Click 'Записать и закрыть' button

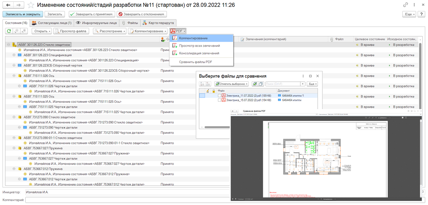click(x=23, y=14)
